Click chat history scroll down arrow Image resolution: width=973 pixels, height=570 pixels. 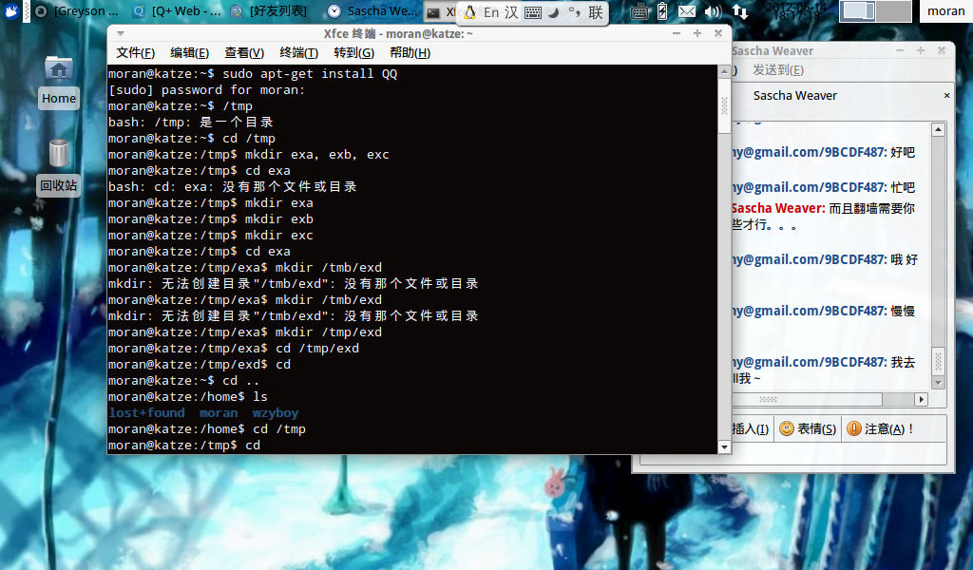[938, 383]
